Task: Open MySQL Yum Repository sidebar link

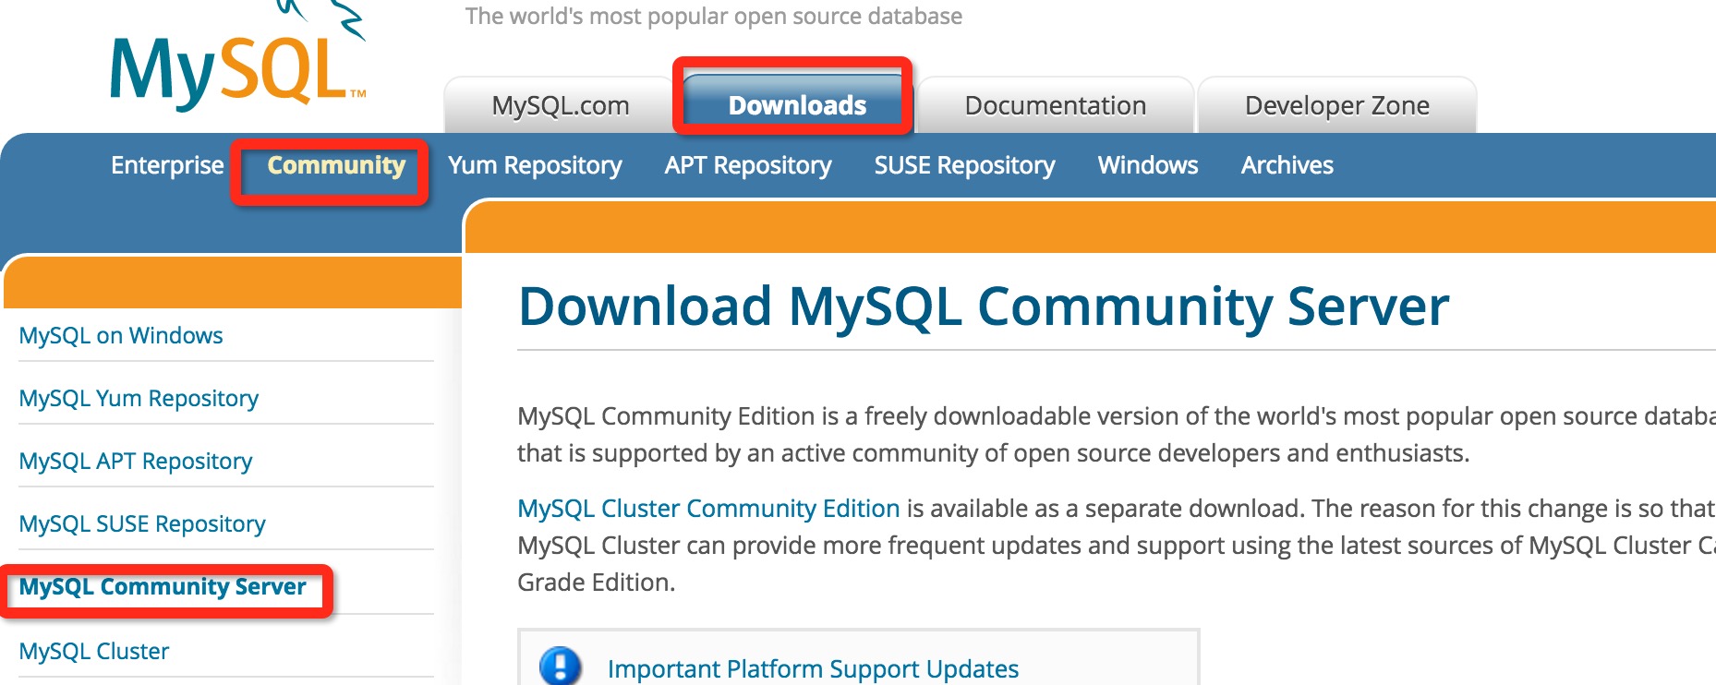Action: 139,398
